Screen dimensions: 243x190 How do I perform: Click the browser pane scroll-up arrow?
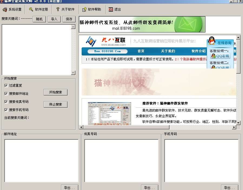(238, 37)
